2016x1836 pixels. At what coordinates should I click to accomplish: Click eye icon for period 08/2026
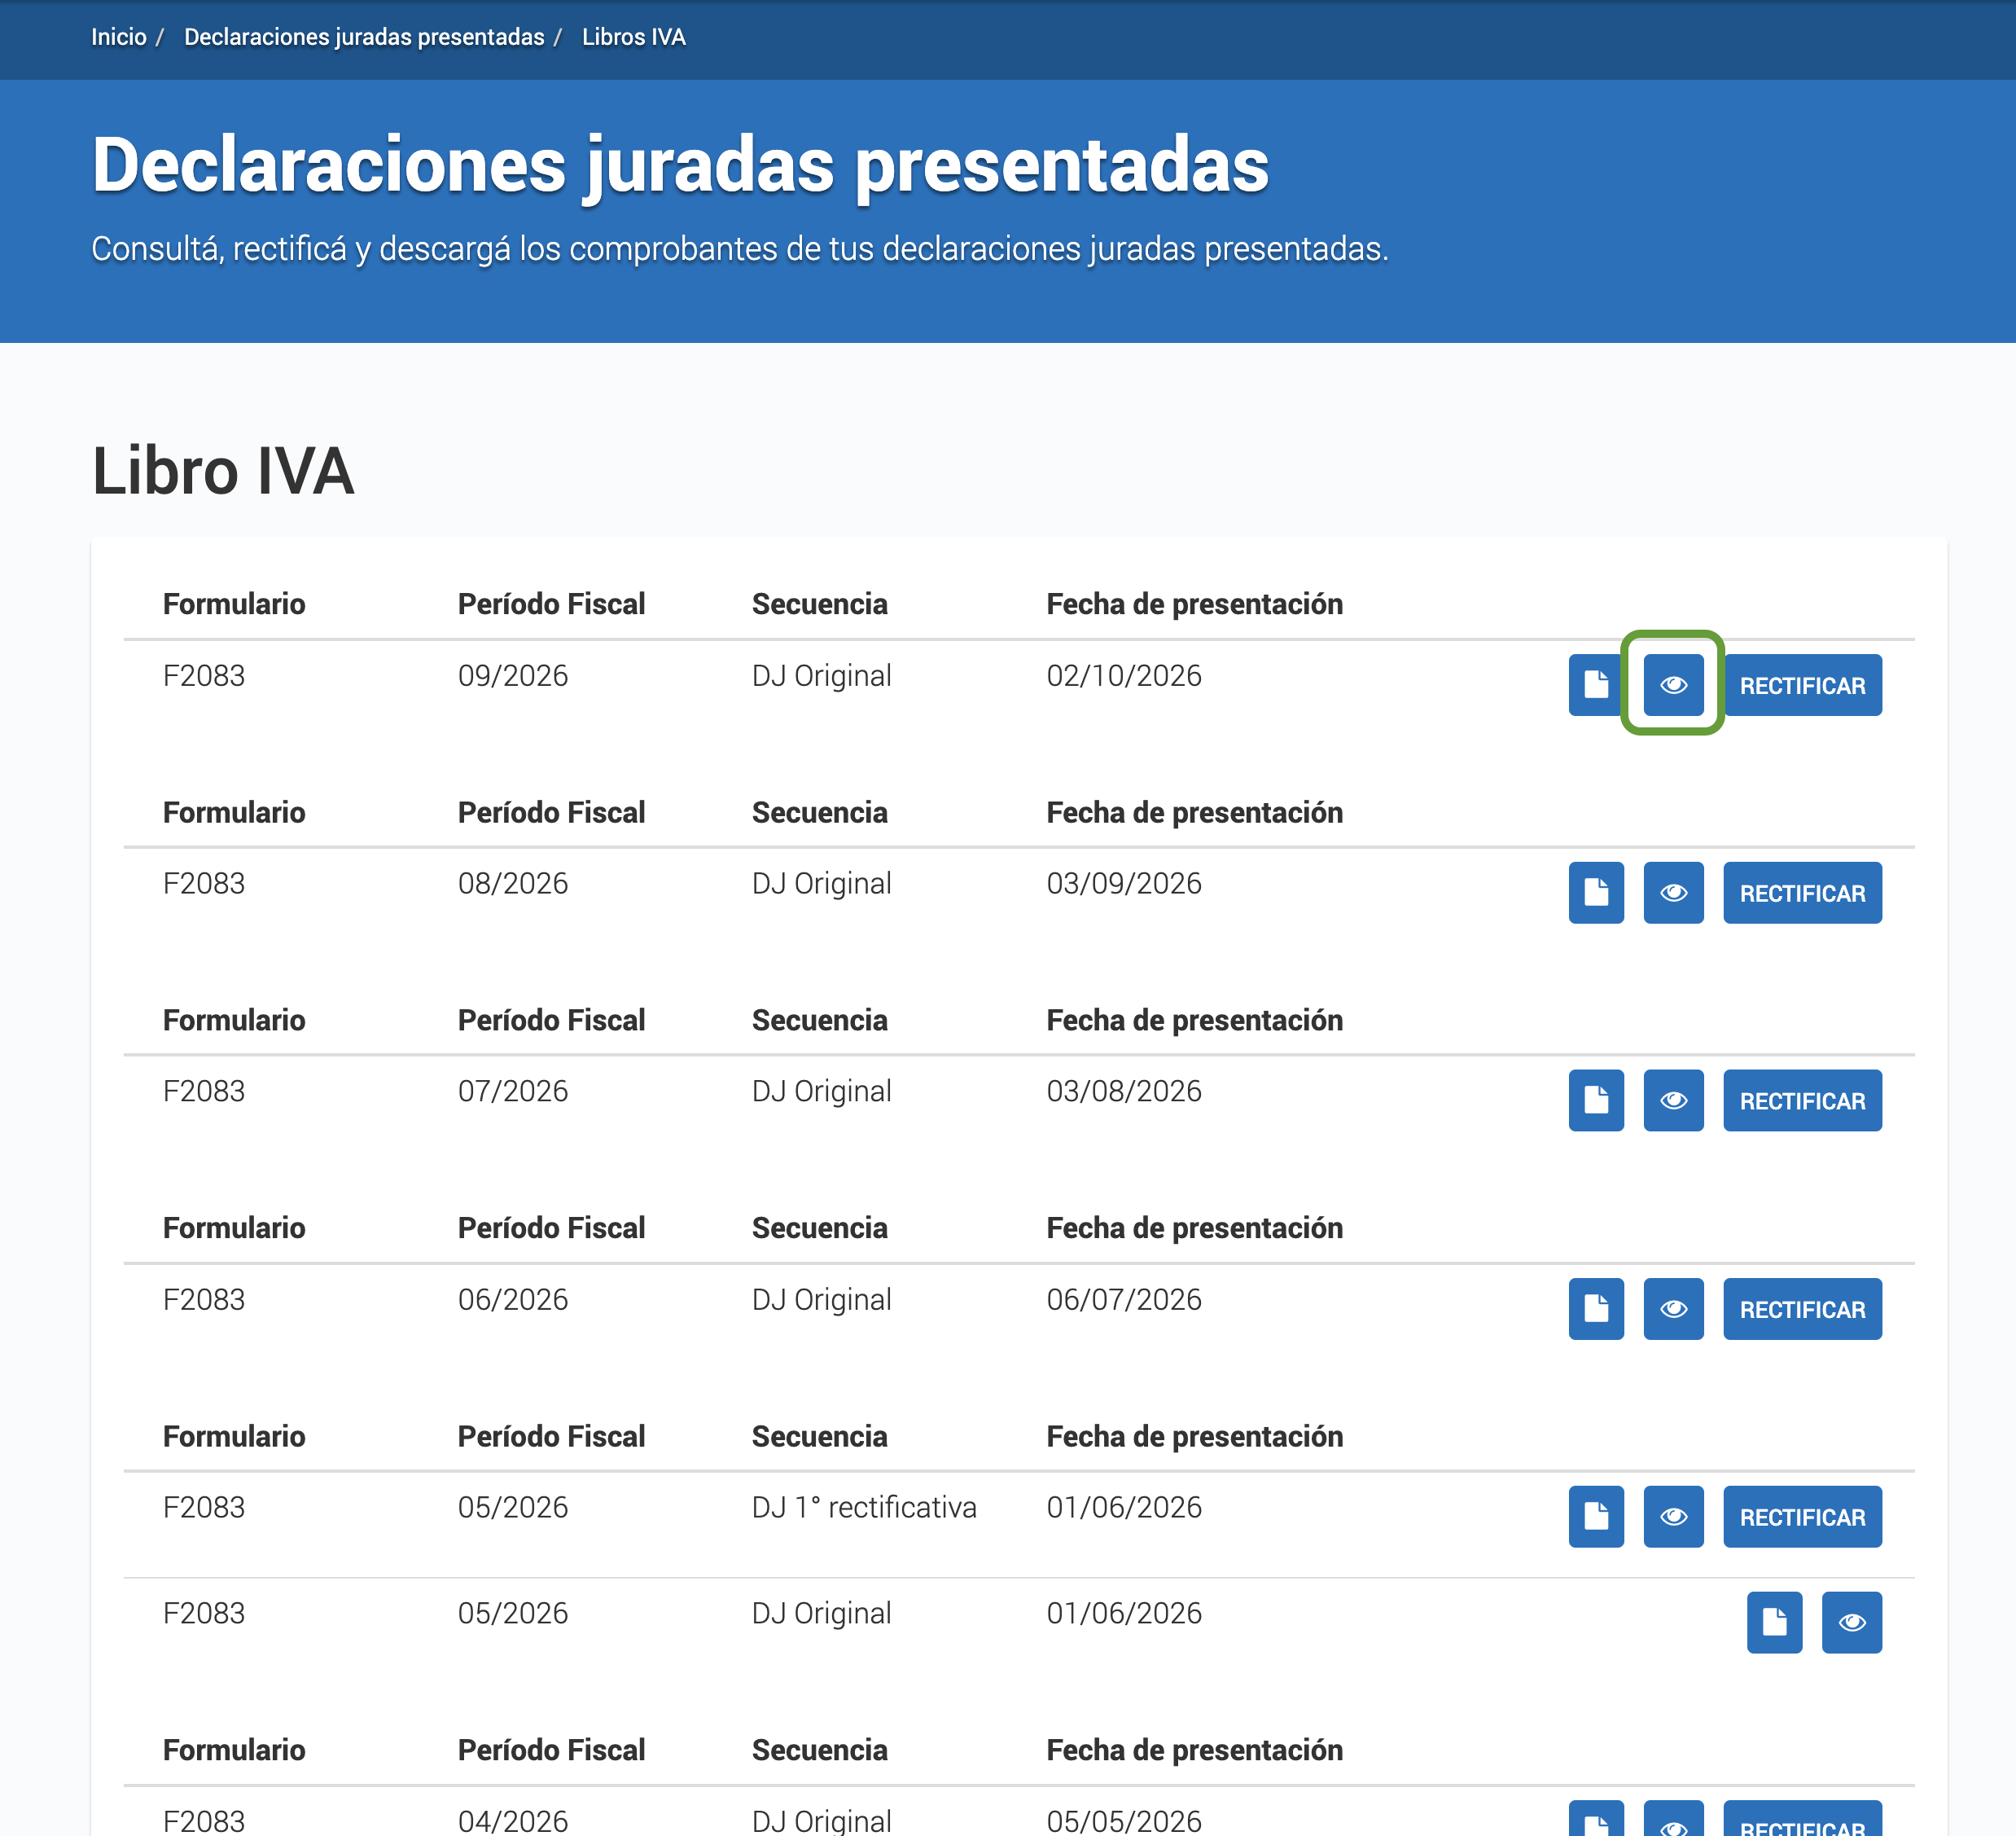pos(1673,893)
